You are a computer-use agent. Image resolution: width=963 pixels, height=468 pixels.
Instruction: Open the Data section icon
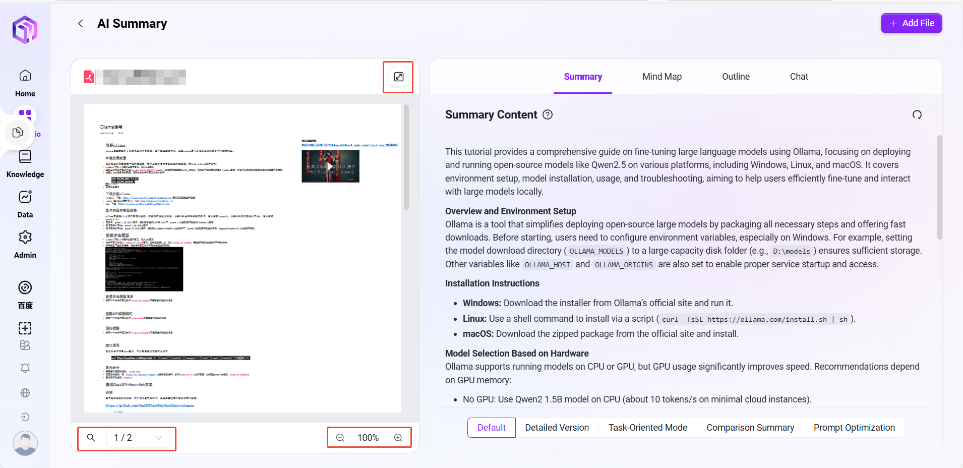[25, 197]
